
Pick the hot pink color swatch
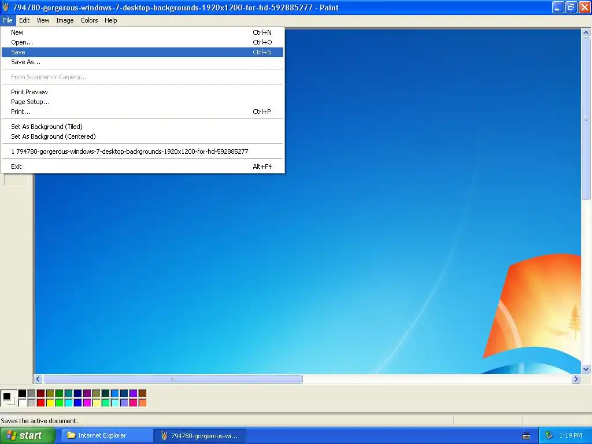(x=134, y=403)
